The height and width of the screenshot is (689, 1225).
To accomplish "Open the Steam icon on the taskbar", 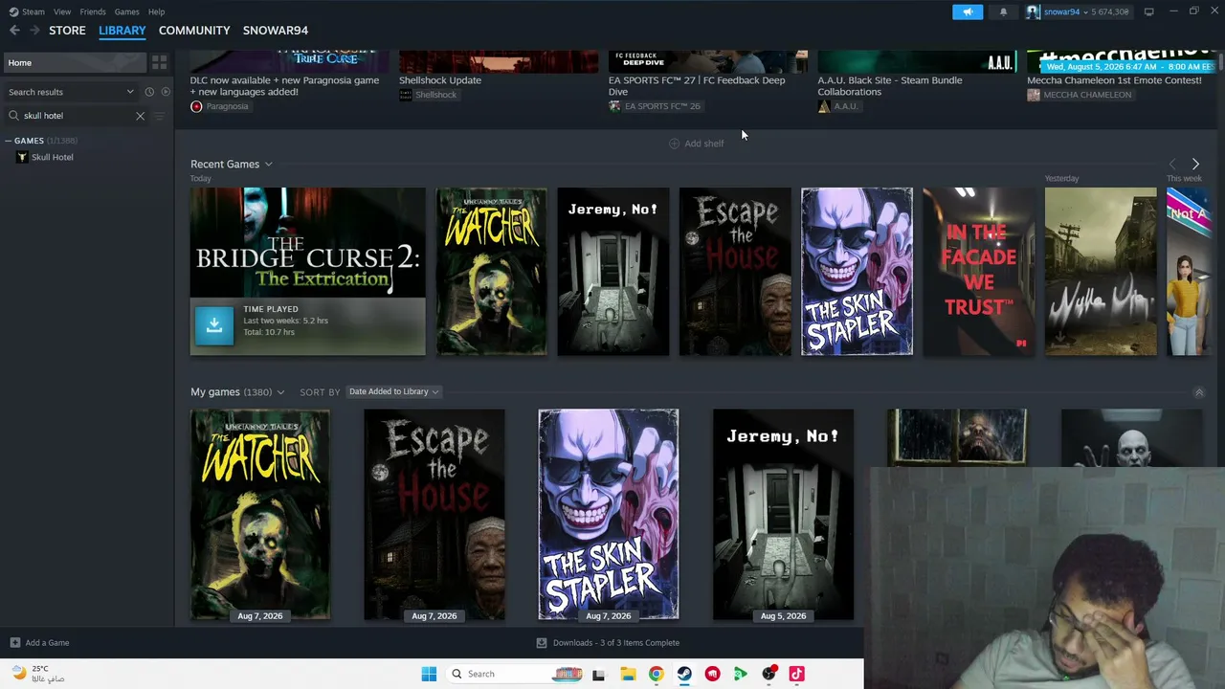I will [684, 674].
